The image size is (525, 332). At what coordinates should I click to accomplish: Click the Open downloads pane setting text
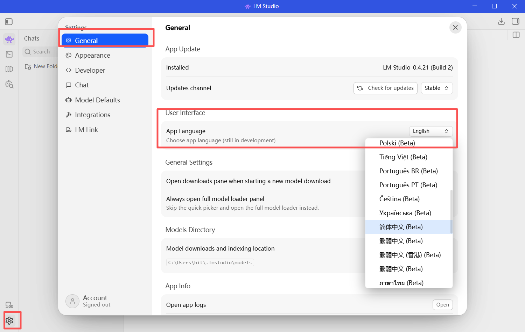[248, 181]
